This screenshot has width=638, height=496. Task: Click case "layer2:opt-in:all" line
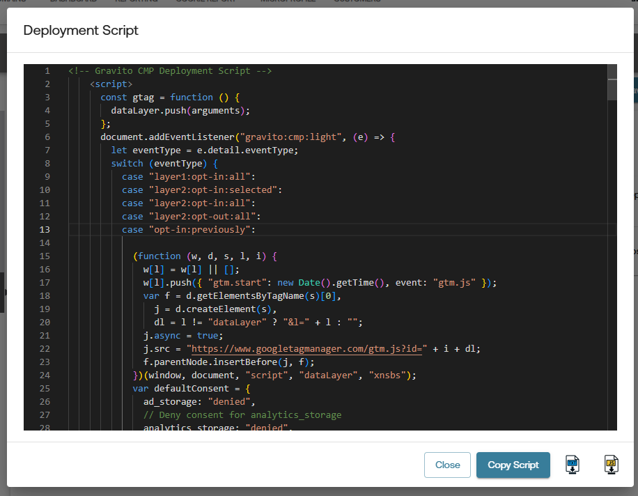[x=188, y=203]
